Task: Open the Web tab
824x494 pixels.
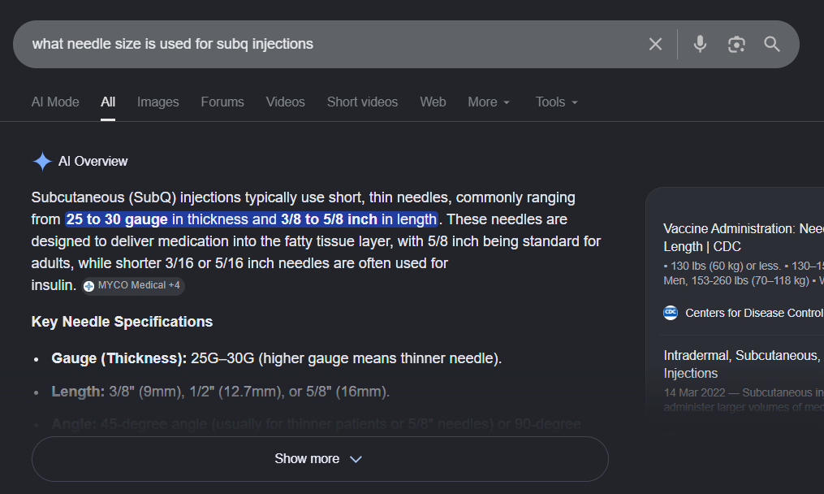Action: coord(433,102)
